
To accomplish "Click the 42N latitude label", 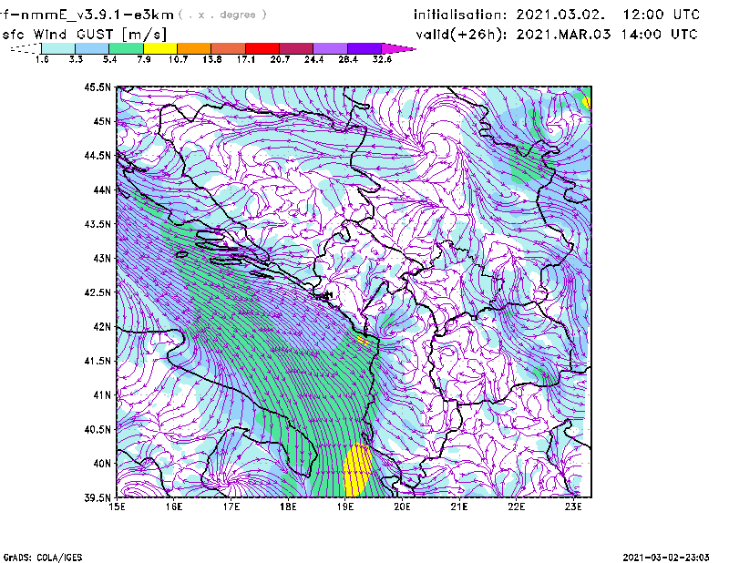I will click(102, 326).
